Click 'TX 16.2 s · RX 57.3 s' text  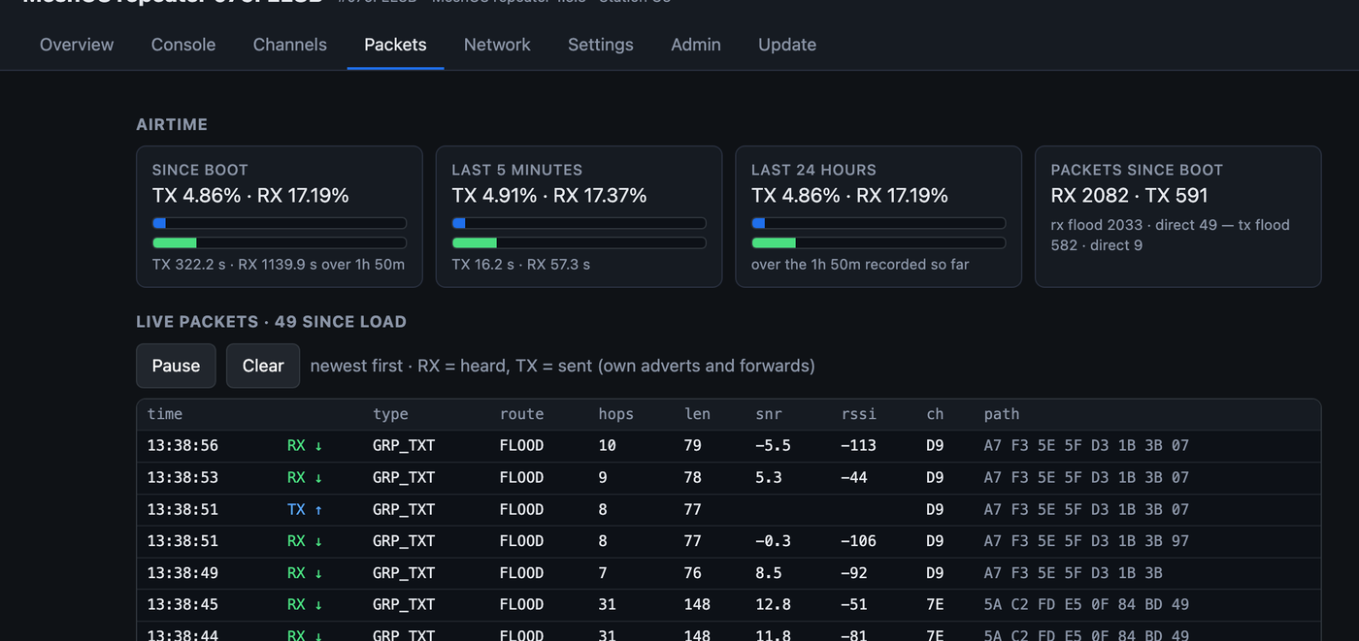tap(520, 264)
